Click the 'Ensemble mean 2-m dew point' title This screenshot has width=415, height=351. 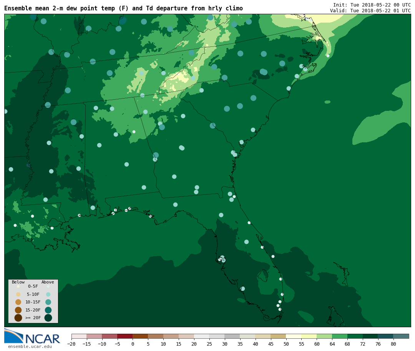click(123, 8)
